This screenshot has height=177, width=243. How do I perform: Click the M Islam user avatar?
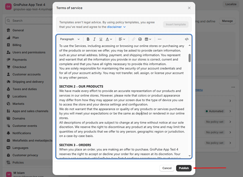pyautogui.click(x=9, y=174)
